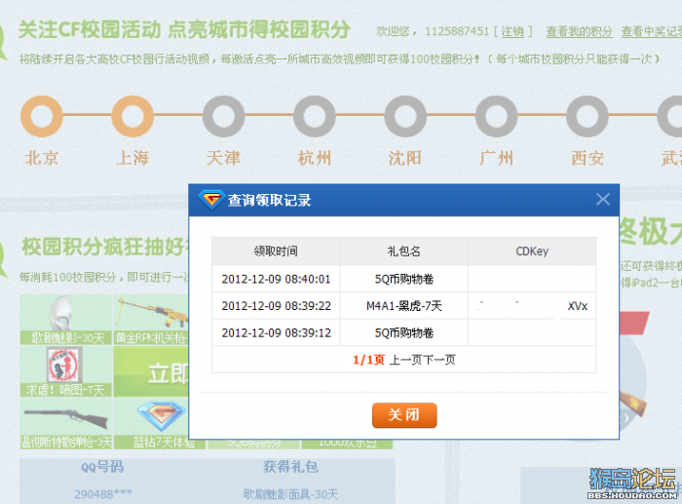The width and height of the screenshot is (682, 504).
Task: Select the 2012-12-09 08:39:12 row time
Action: click(276, 333)
